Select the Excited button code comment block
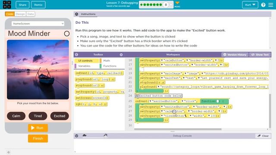This screenshot has width=276, height=155. point(159,96)
